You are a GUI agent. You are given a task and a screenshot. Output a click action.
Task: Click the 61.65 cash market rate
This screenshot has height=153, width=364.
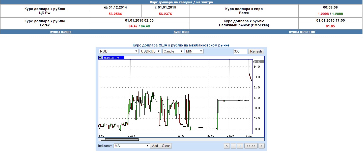[x=330, y=26]
